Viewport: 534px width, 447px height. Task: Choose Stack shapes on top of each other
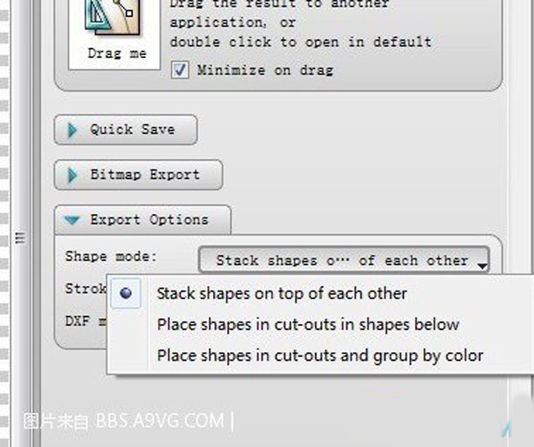click(281, 293)
